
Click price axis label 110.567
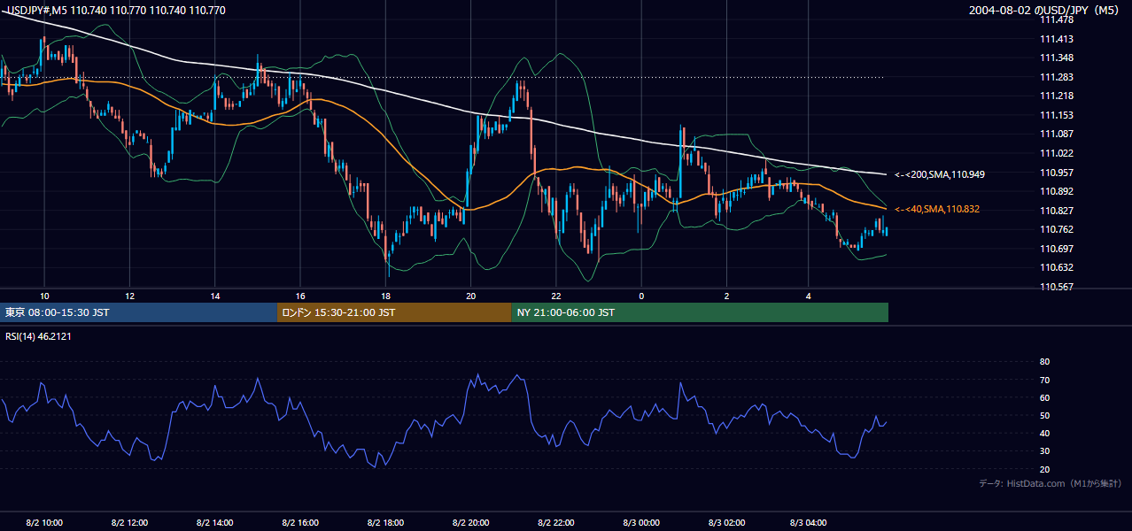pos(1058,287)
